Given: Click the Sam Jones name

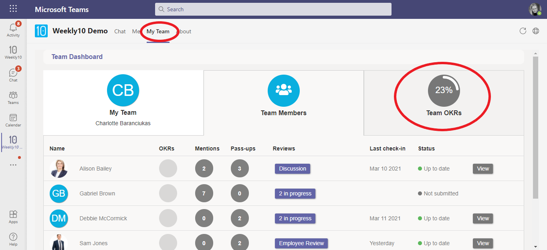Looking at the screenshot, I should pyautogui.click(x=94, y=243).
